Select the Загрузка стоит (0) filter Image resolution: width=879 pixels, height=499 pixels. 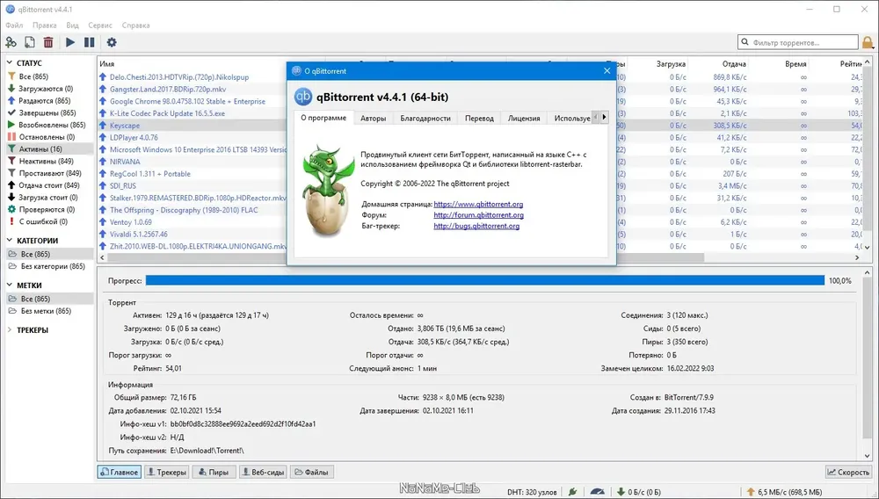click(x=49, y=197)
